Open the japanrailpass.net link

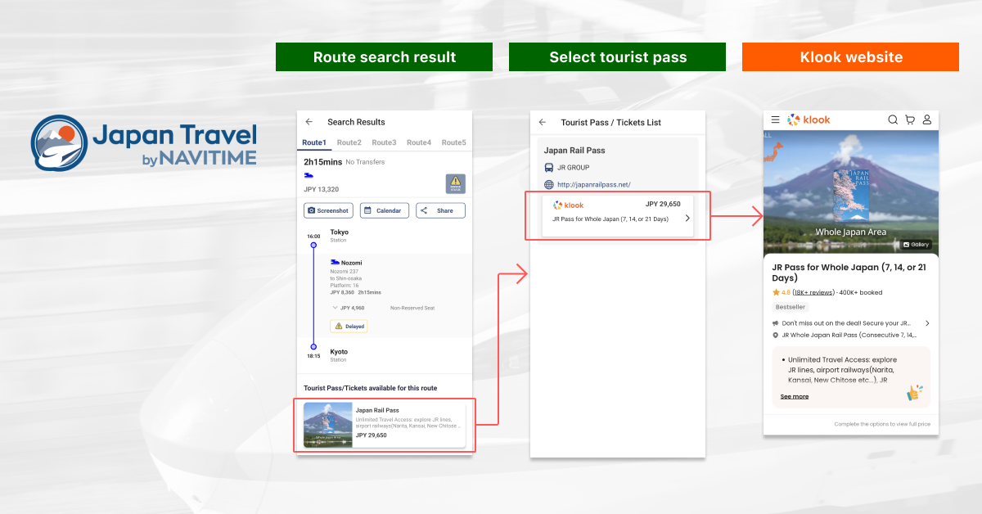click(x=593, y=184)
